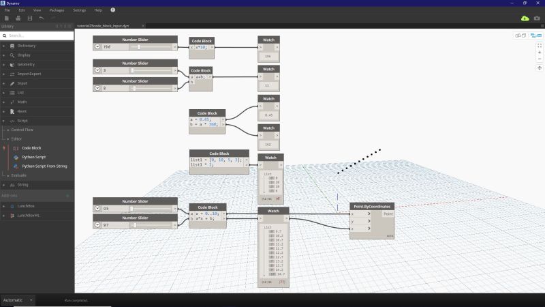Click the cloud upload icon
The image size is (545, 307).
(x=525, y=18)
